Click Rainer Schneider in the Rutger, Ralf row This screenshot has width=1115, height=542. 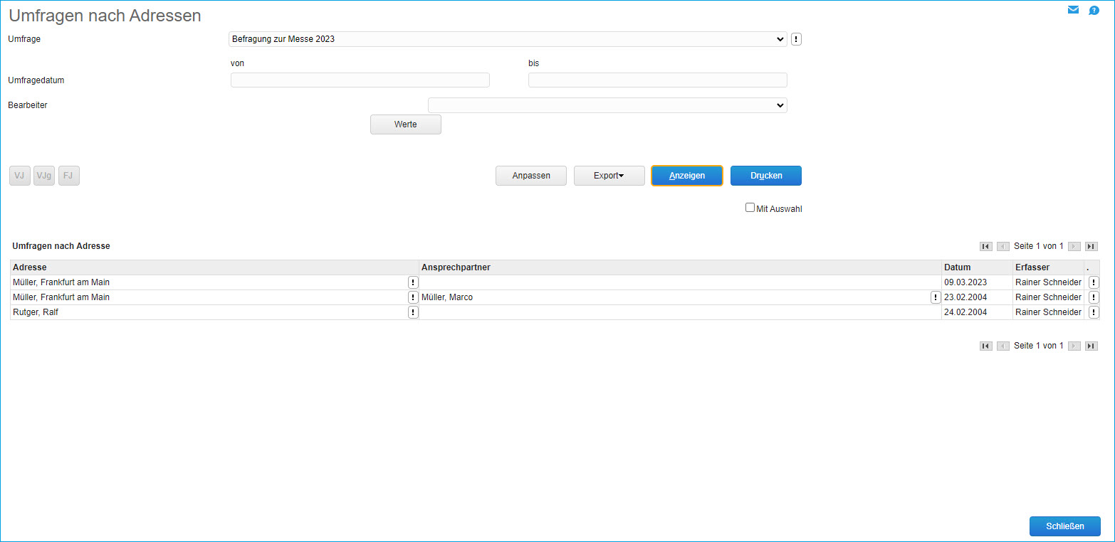[1048, 312]
